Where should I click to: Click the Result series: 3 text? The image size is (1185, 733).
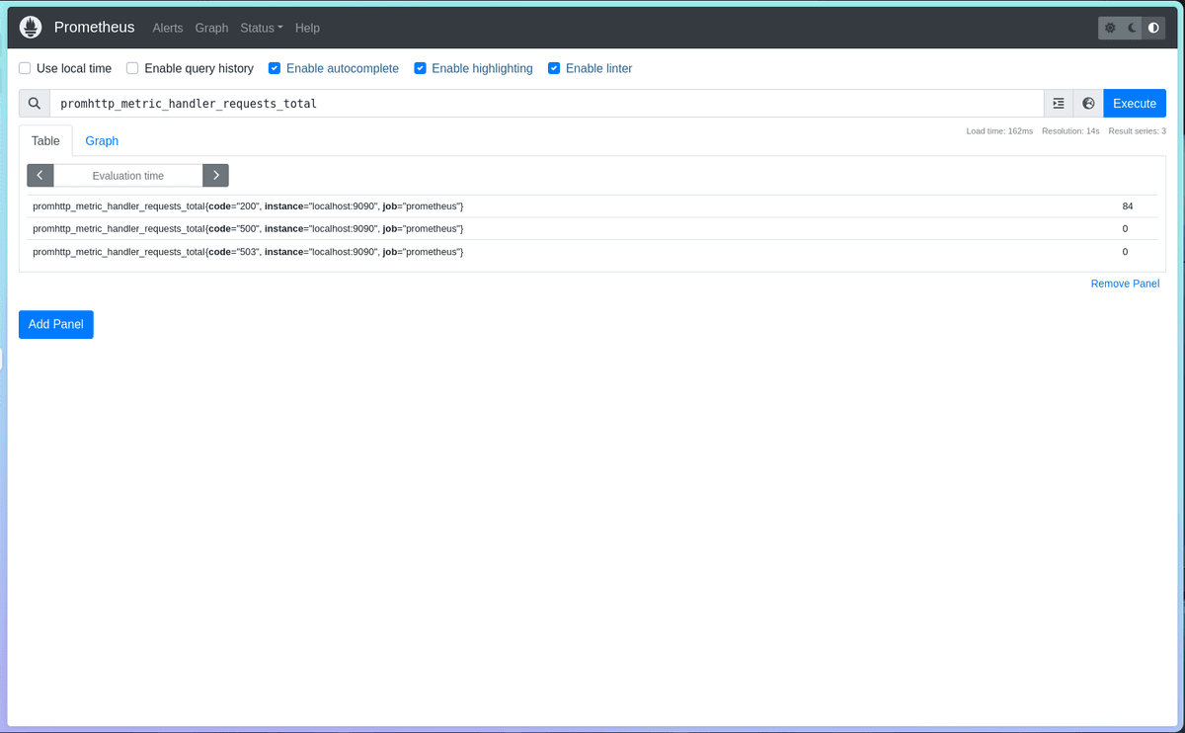pyautogui.click(x=1138, y=131)
